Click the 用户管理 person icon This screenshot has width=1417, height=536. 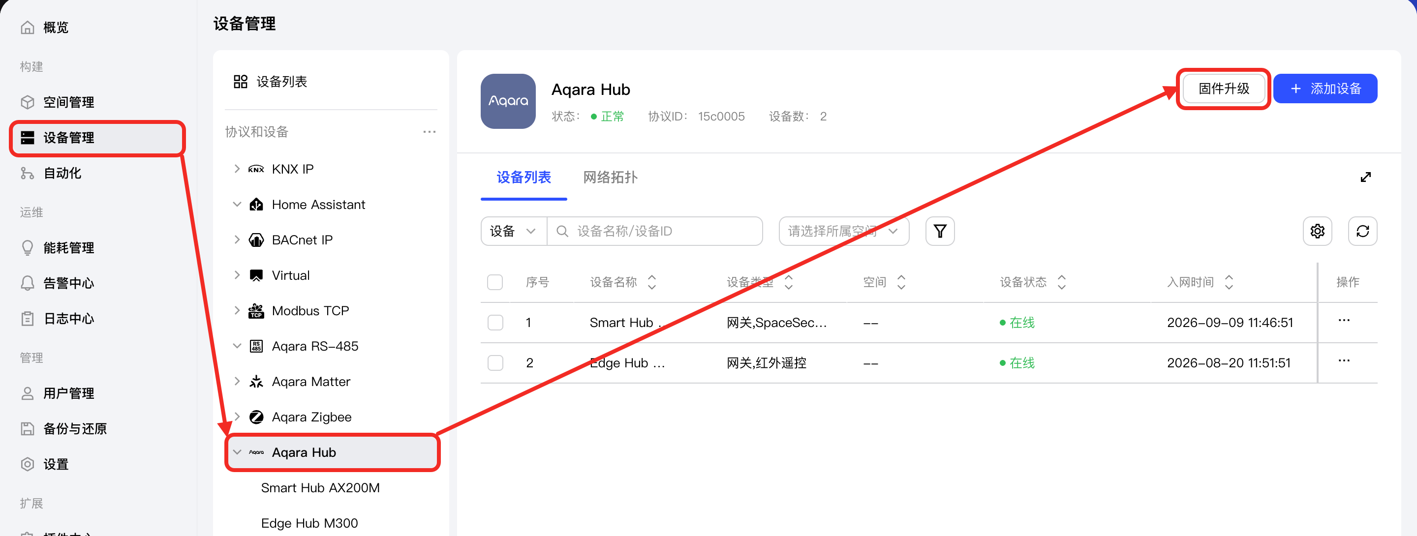28,393
